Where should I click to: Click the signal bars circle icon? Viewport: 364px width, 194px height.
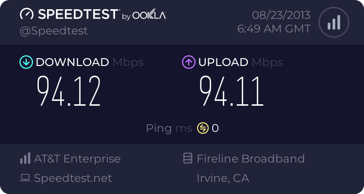333,22
